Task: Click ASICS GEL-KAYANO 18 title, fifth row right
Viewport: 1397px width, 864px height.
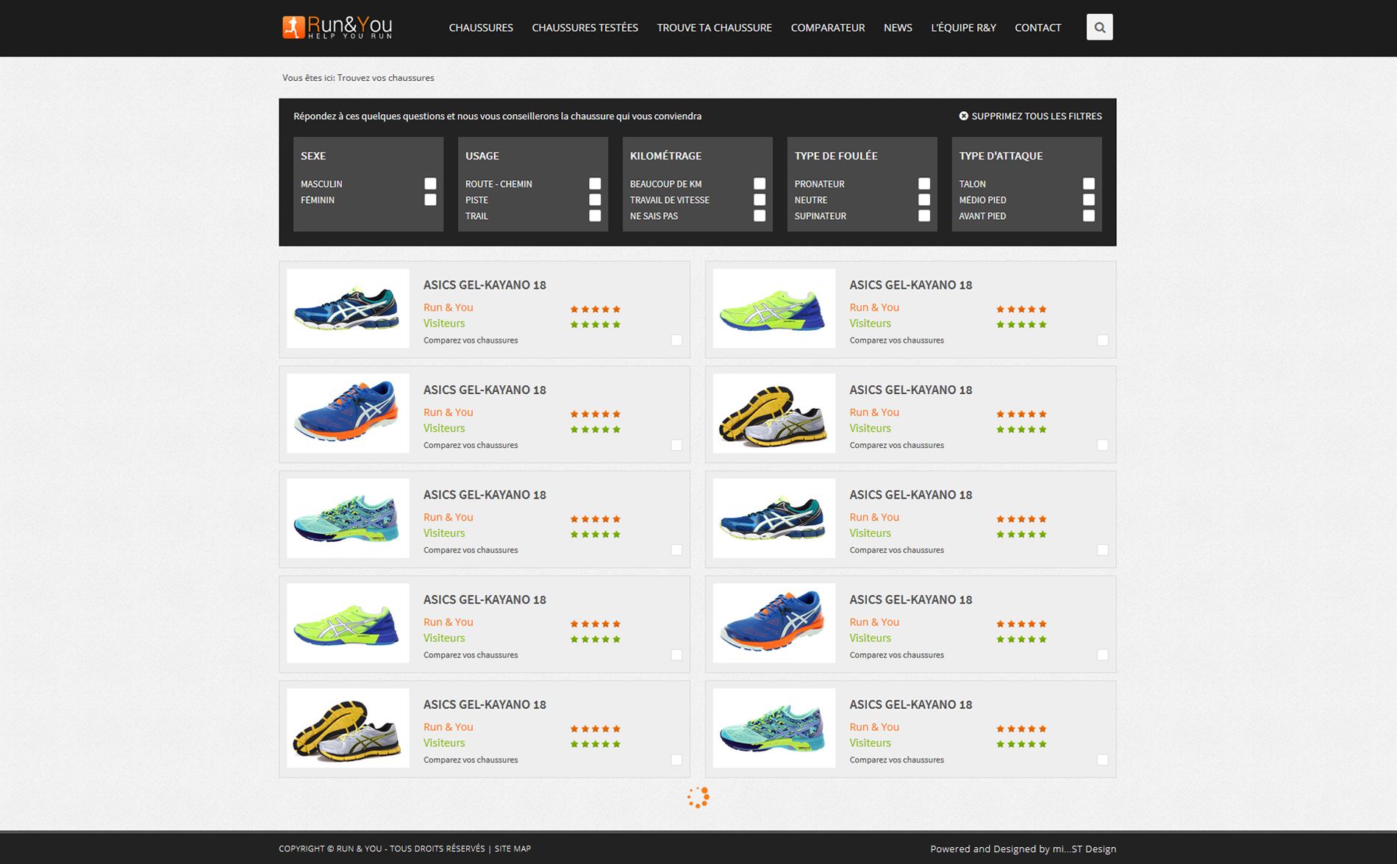Action: click(910, 704)
